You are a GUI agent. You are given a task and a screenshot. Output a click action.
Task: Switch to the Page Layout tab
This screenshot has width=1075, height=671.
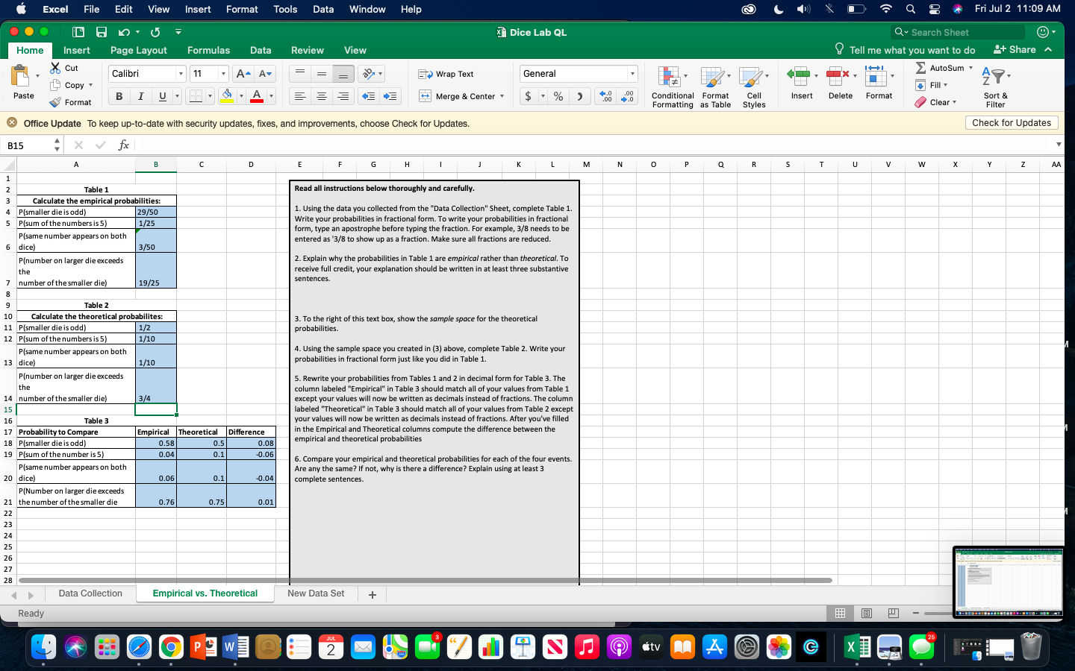[x=139, y=50]
